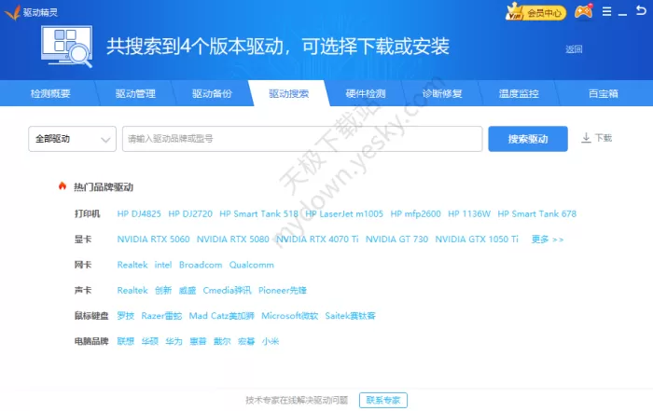
Task: Open the 驱动备份 tab
Action: click(x=212, y=93)
